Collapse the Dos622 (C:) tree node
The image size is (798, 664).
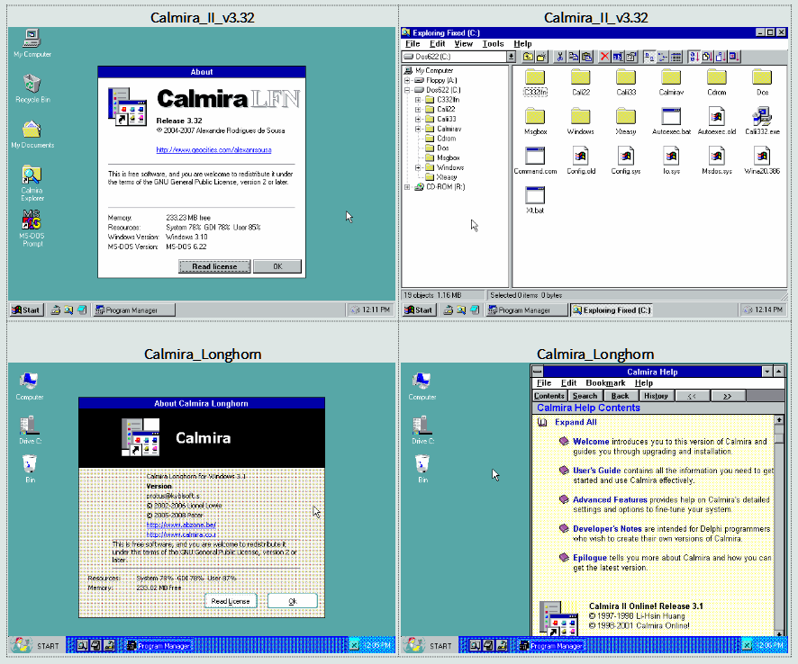coord(407,90)
